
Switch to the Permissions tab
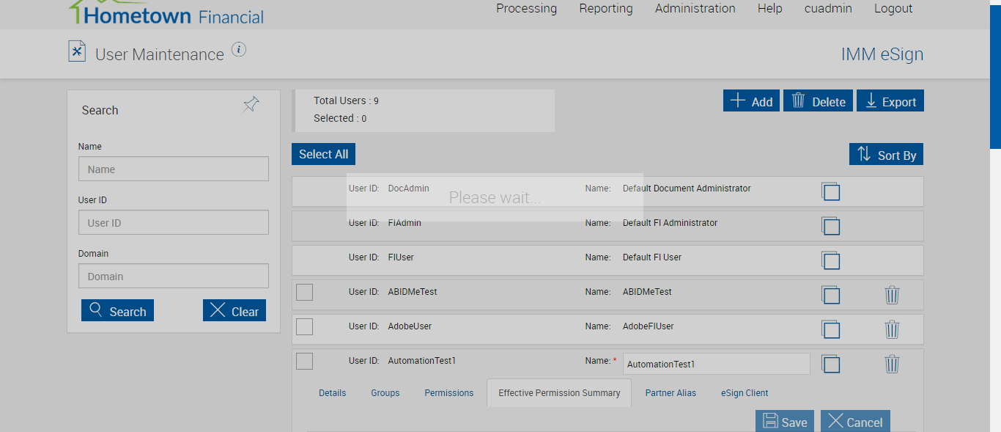(x=448, y=393)
